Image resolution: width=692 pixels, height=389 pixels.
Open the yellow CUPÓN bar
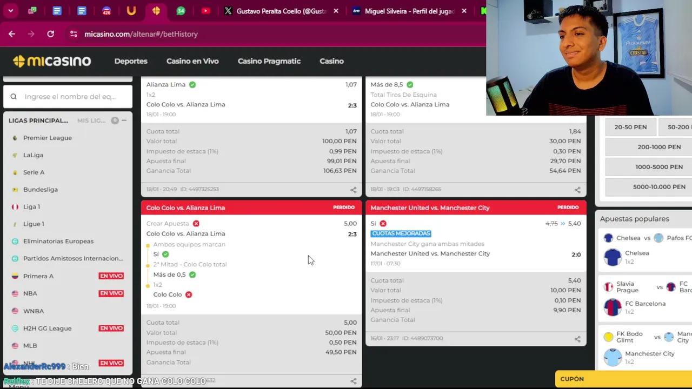[x=623, y=379]
